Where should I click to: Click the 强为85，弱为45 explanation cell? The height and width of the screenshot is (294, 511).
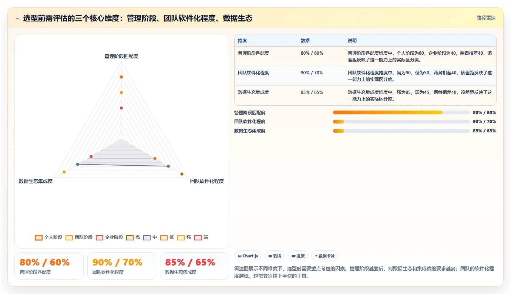point(420,95)
